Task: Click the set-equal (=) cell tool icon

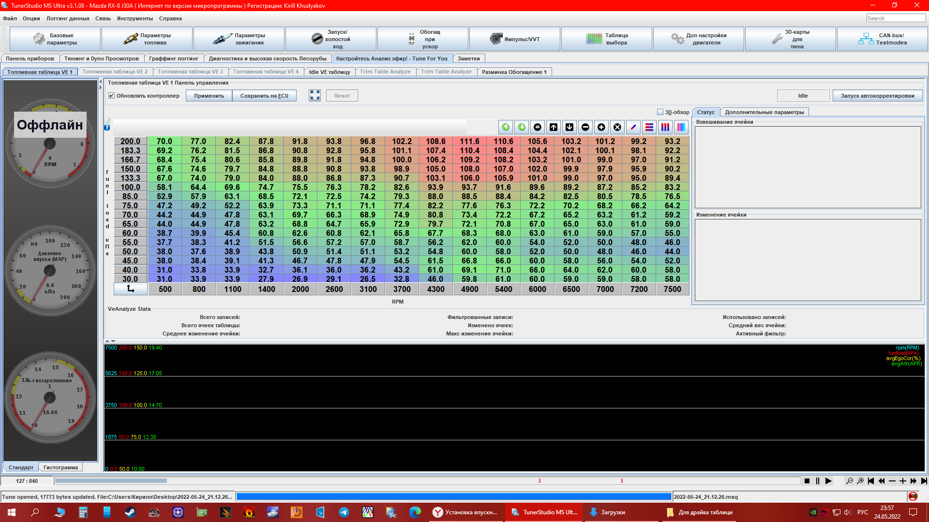Action: 537,127
